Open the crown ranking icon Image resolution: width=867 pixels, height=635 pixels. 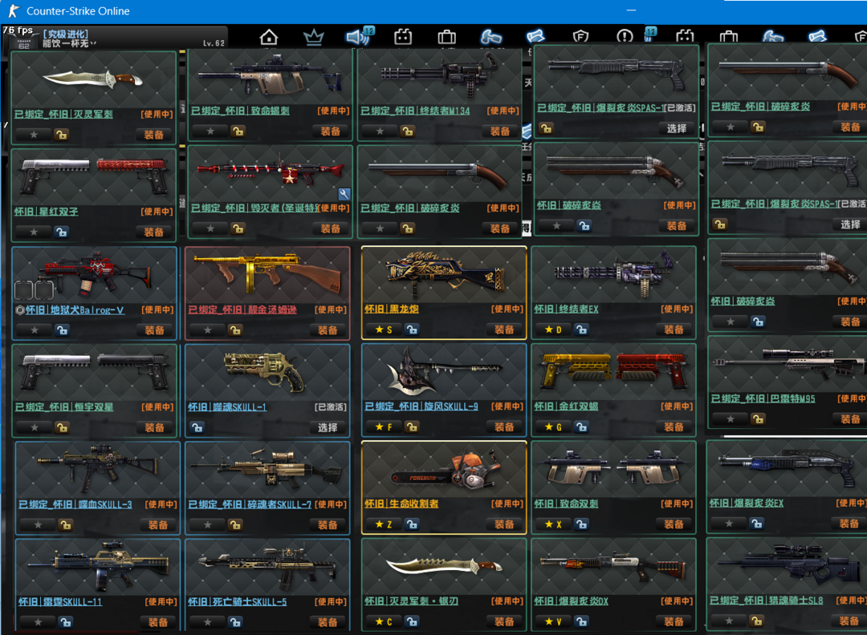click(314, 38)
